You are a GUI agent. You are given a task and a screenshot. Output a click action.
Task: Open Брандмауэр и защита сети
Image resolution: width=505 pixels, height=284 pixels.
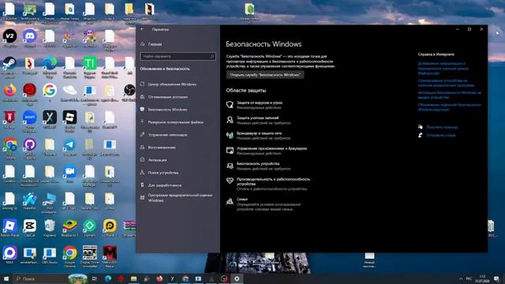258,136
